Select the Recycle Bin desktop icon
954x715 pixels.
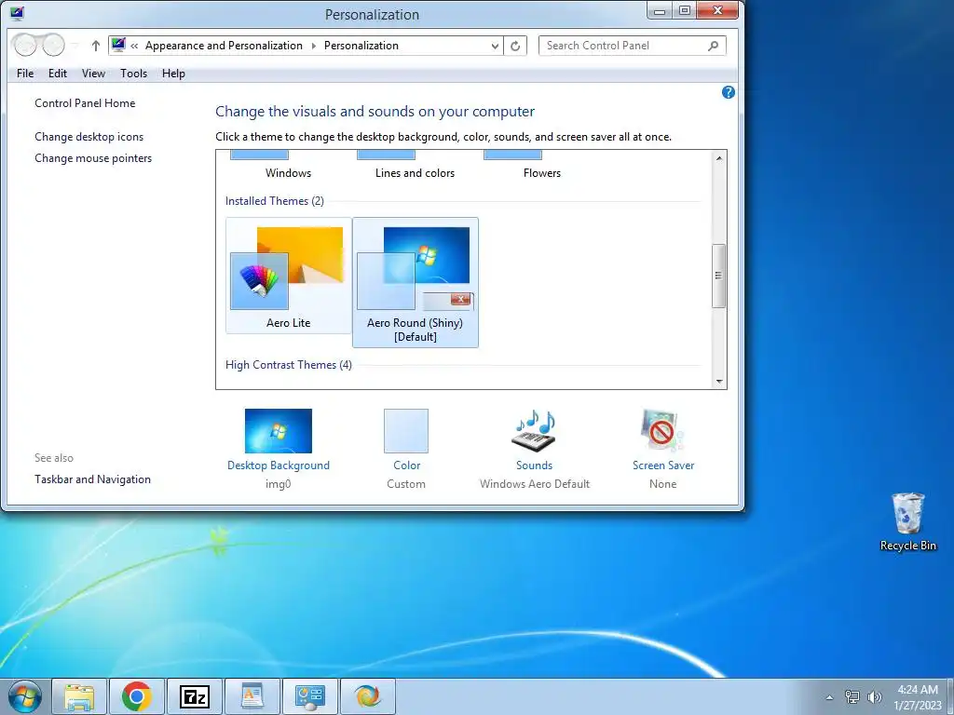[x=907, y=521]
